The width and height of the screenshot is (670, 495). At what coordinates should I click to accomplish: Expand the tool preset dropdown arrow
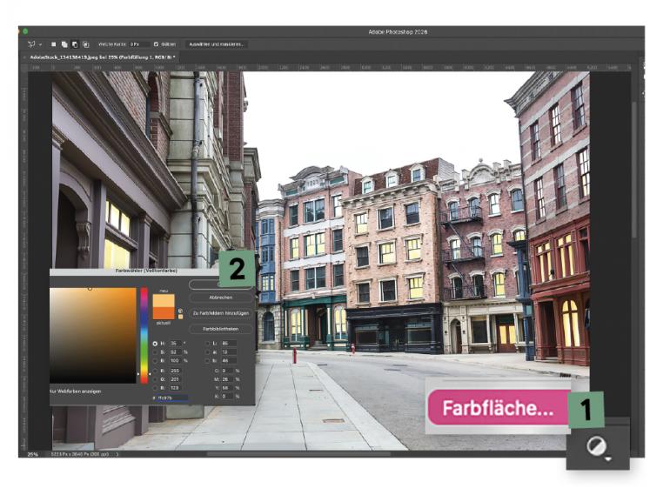(40, 44)
